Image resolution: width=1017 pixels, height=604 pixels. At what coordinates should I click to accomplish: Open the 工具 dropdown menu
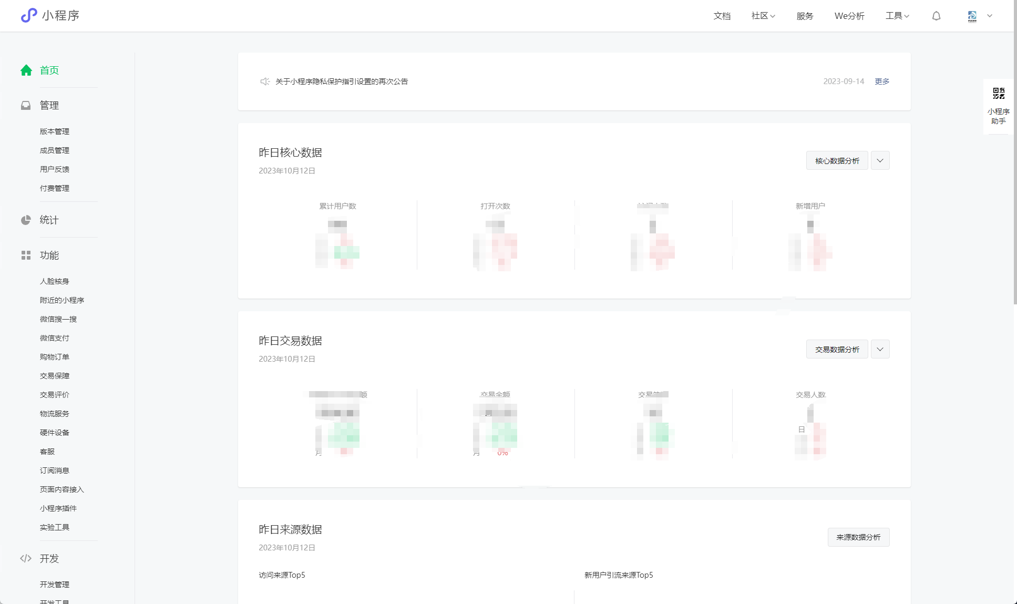(897, 16)
